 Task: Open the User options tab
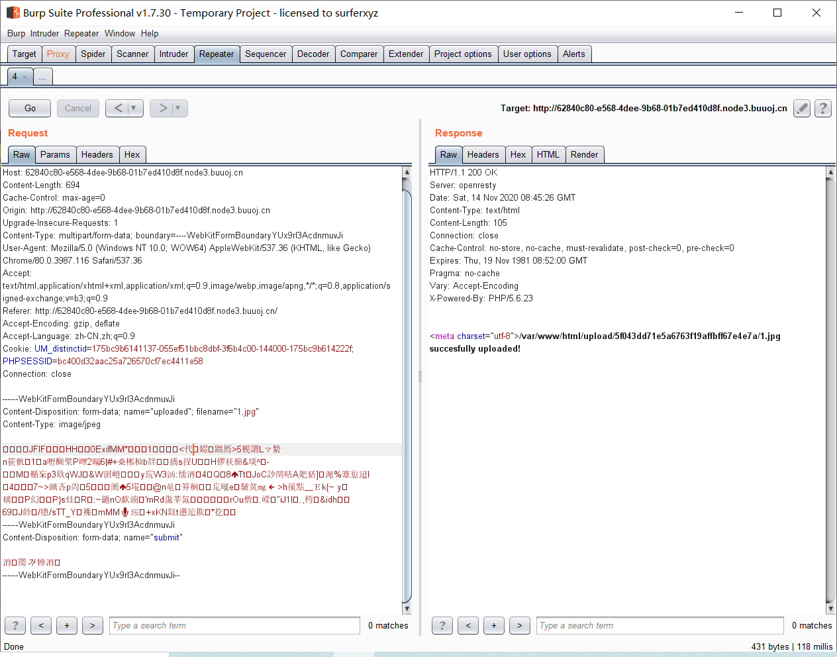[527, 54]
